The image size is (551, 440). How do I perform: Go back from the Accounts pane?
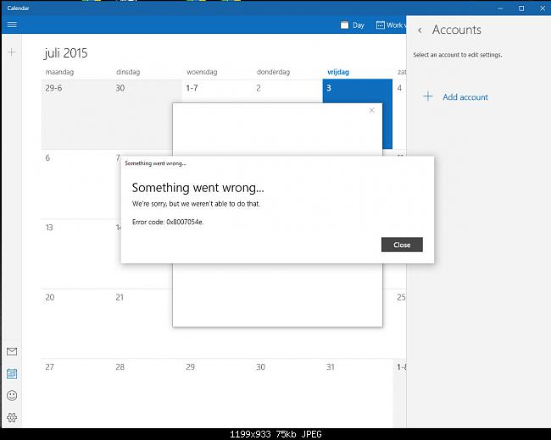tap(420, 30)
